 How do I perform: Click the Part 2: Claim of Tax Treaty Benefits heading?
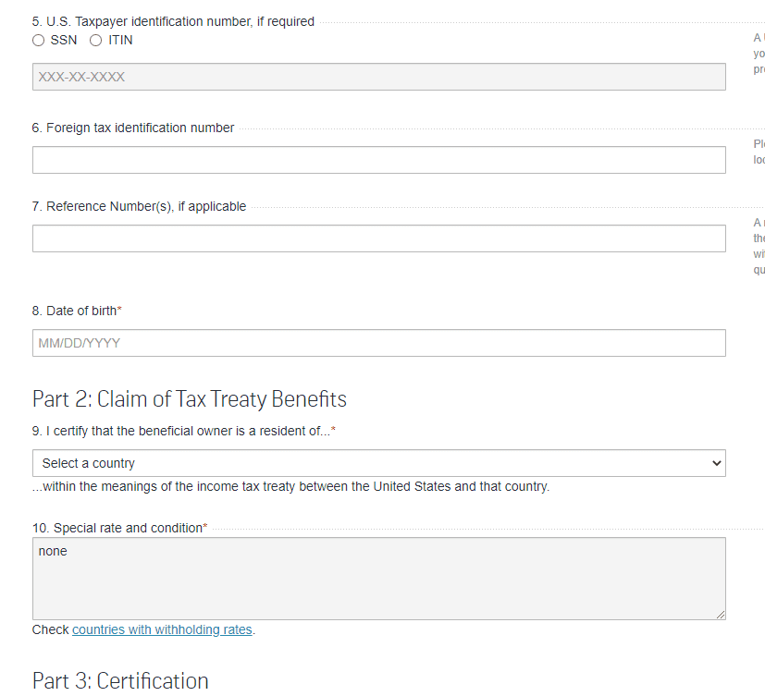190,399
